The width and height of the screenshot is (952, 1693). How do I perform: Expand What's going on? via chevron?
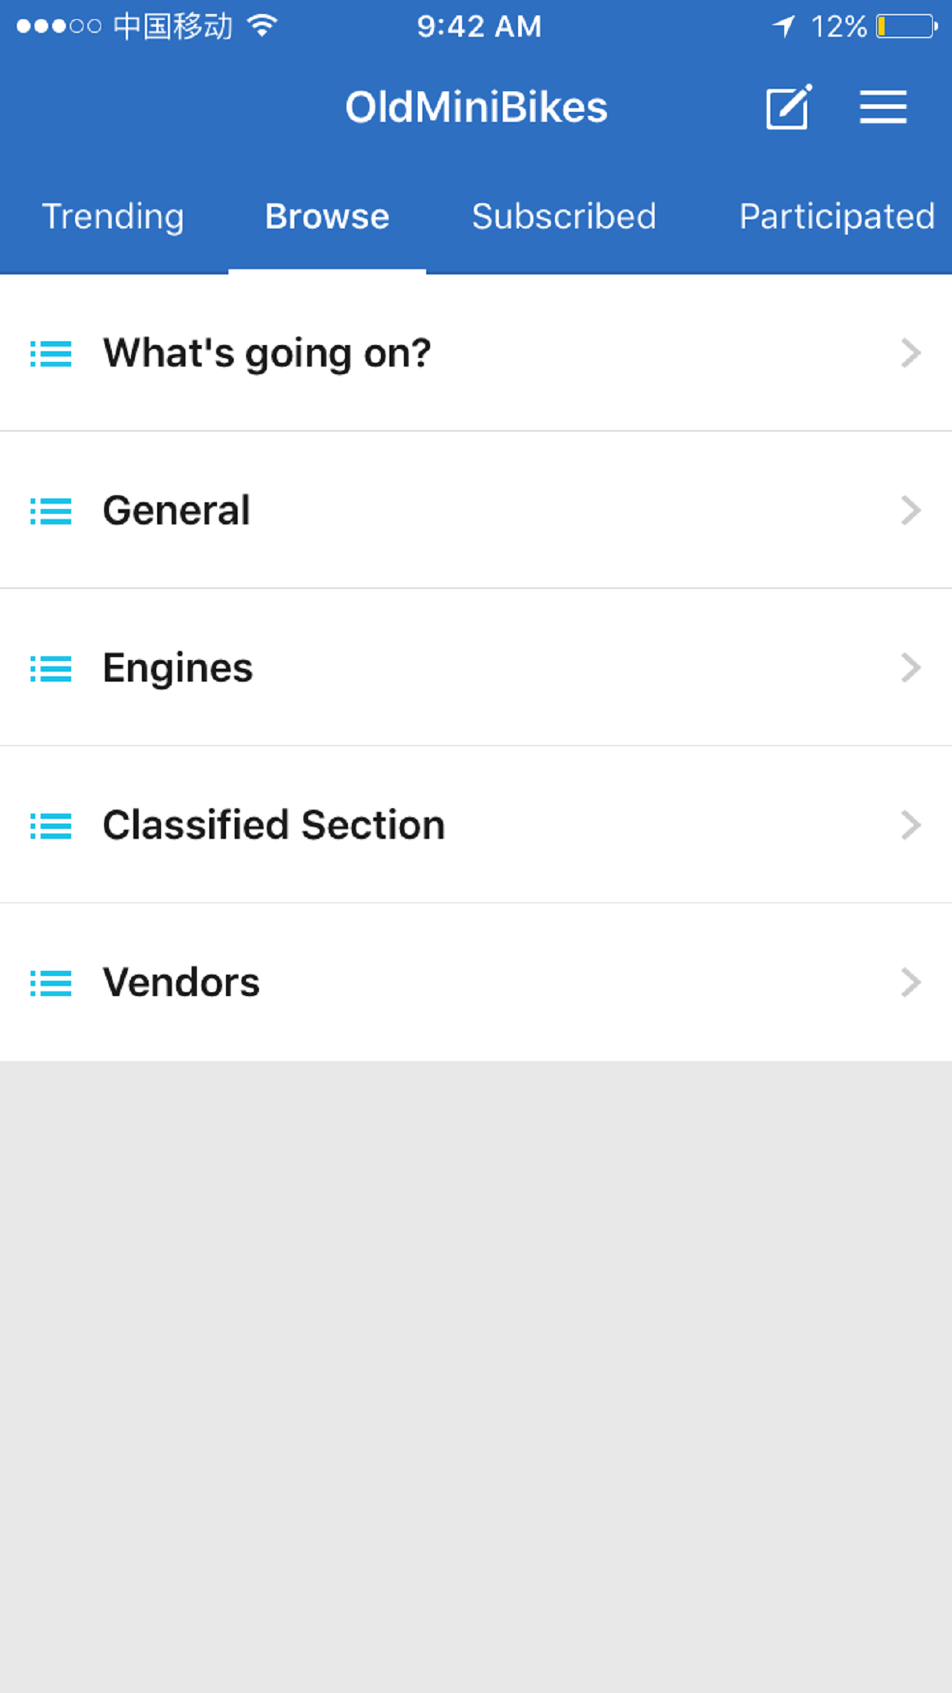910,353
